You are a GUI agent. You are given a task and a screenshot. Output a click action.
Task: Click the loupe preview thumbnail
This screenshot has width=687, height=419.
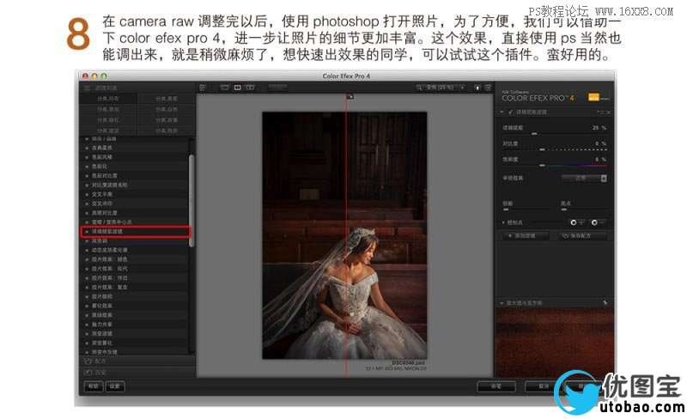(x=554, y=342)
